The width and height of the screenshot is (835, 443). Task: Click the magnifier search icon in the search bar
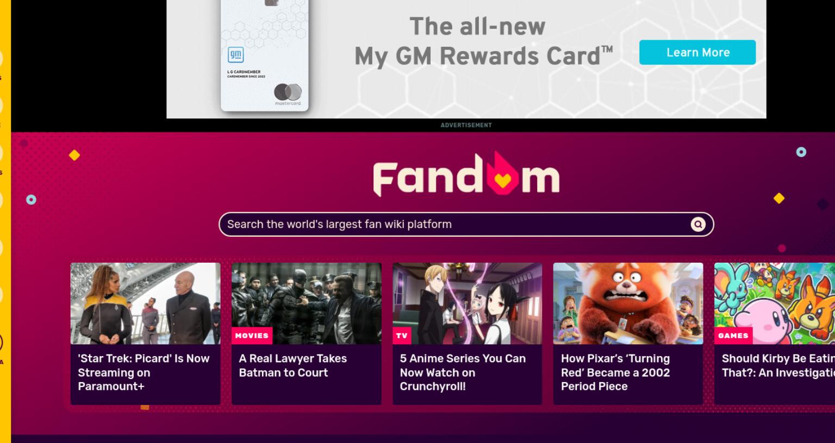(x=698, y=224)
